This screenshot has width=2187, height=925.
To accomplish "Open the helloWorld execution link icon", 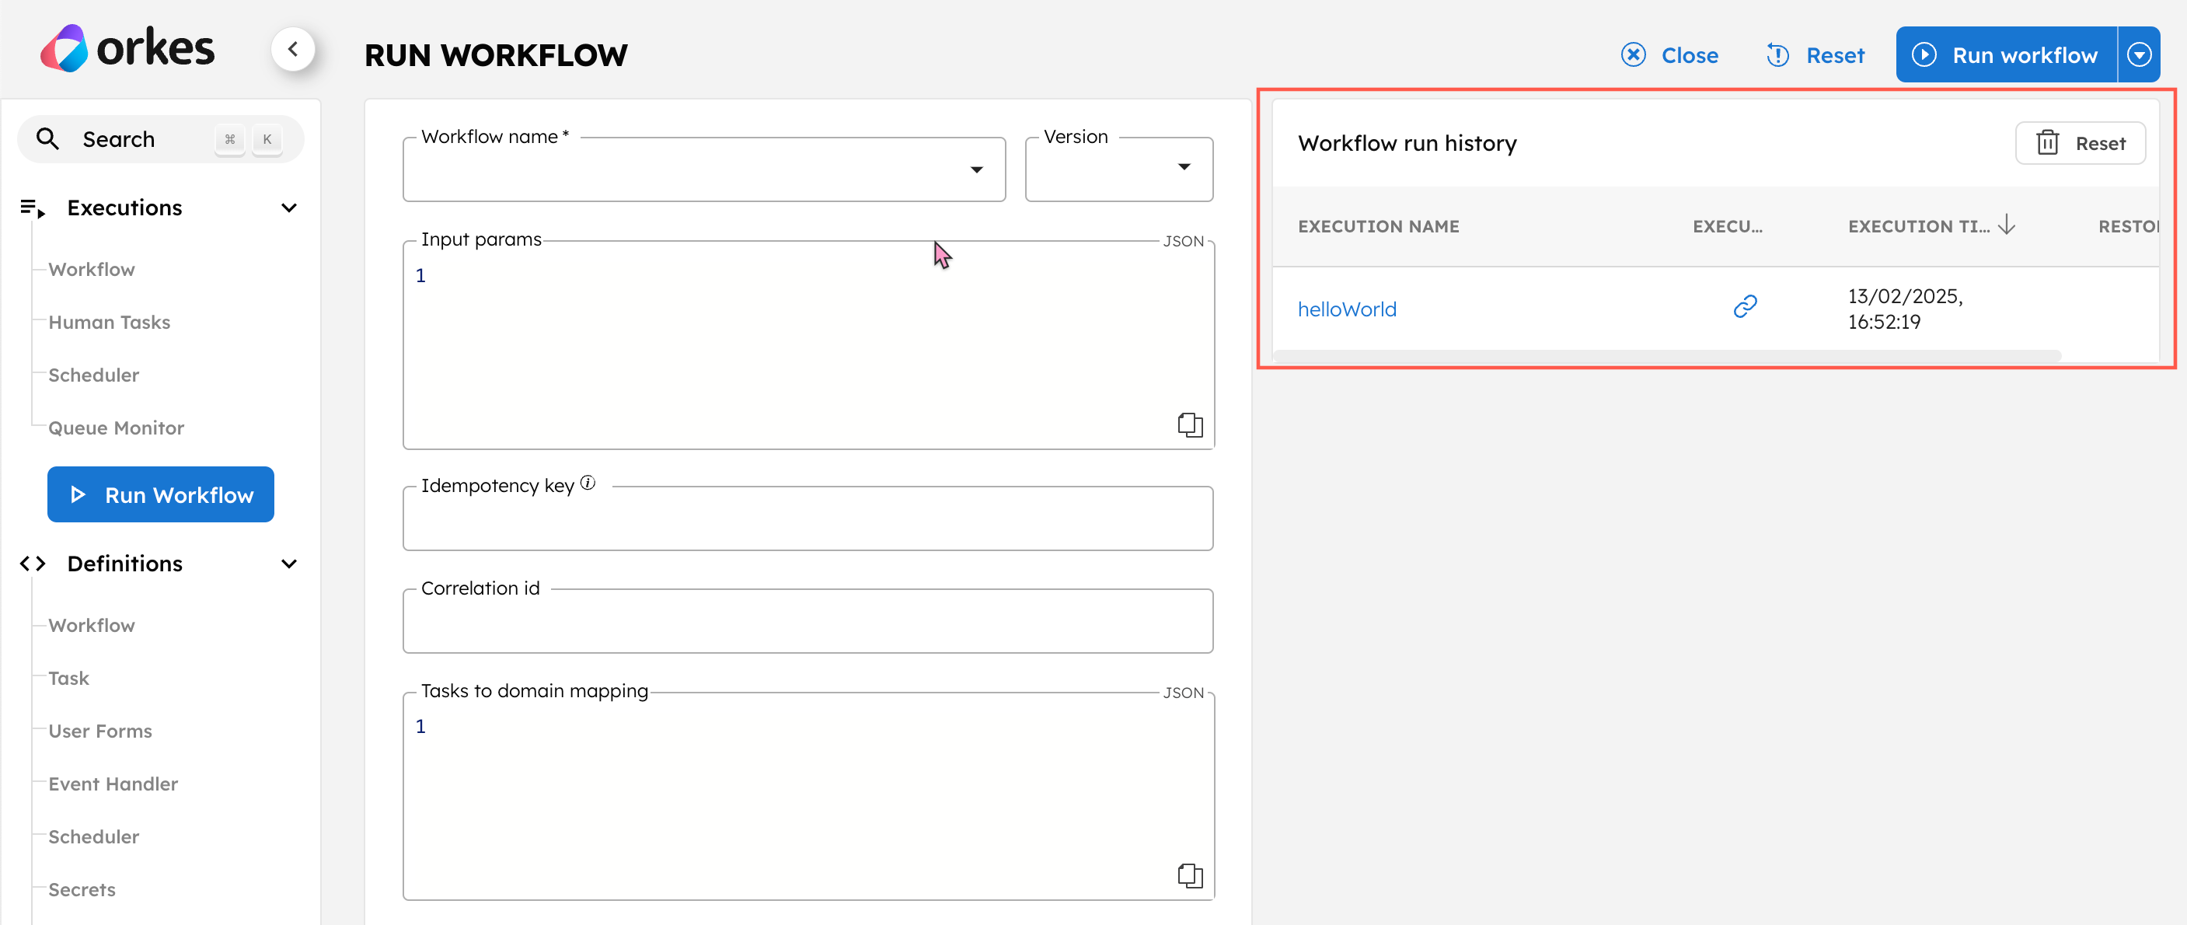I will [x=1745, y=306].
